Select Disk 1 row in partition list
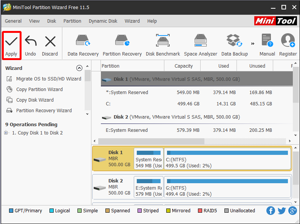Viewport: 300px width, 224px height. (x=197, y=79)
